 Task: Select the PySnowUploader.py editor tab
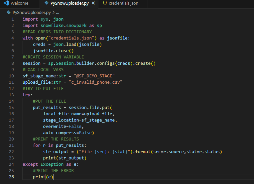(69, 3)
